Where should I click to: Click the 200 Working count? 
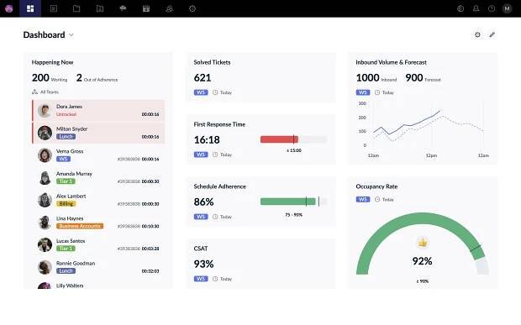50,78
